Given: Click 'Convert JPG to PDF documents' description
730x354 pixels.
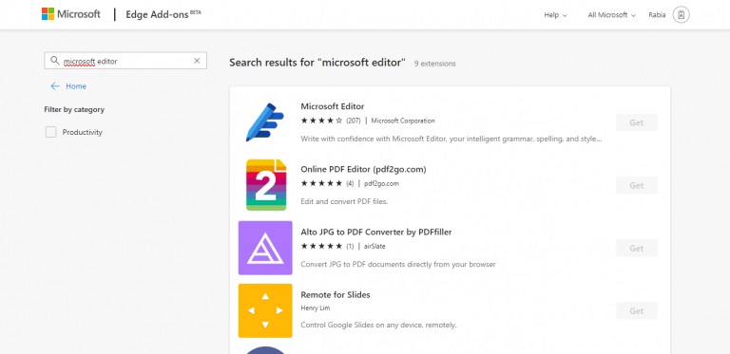Looking at the screenshot, I should pos(398,265).
